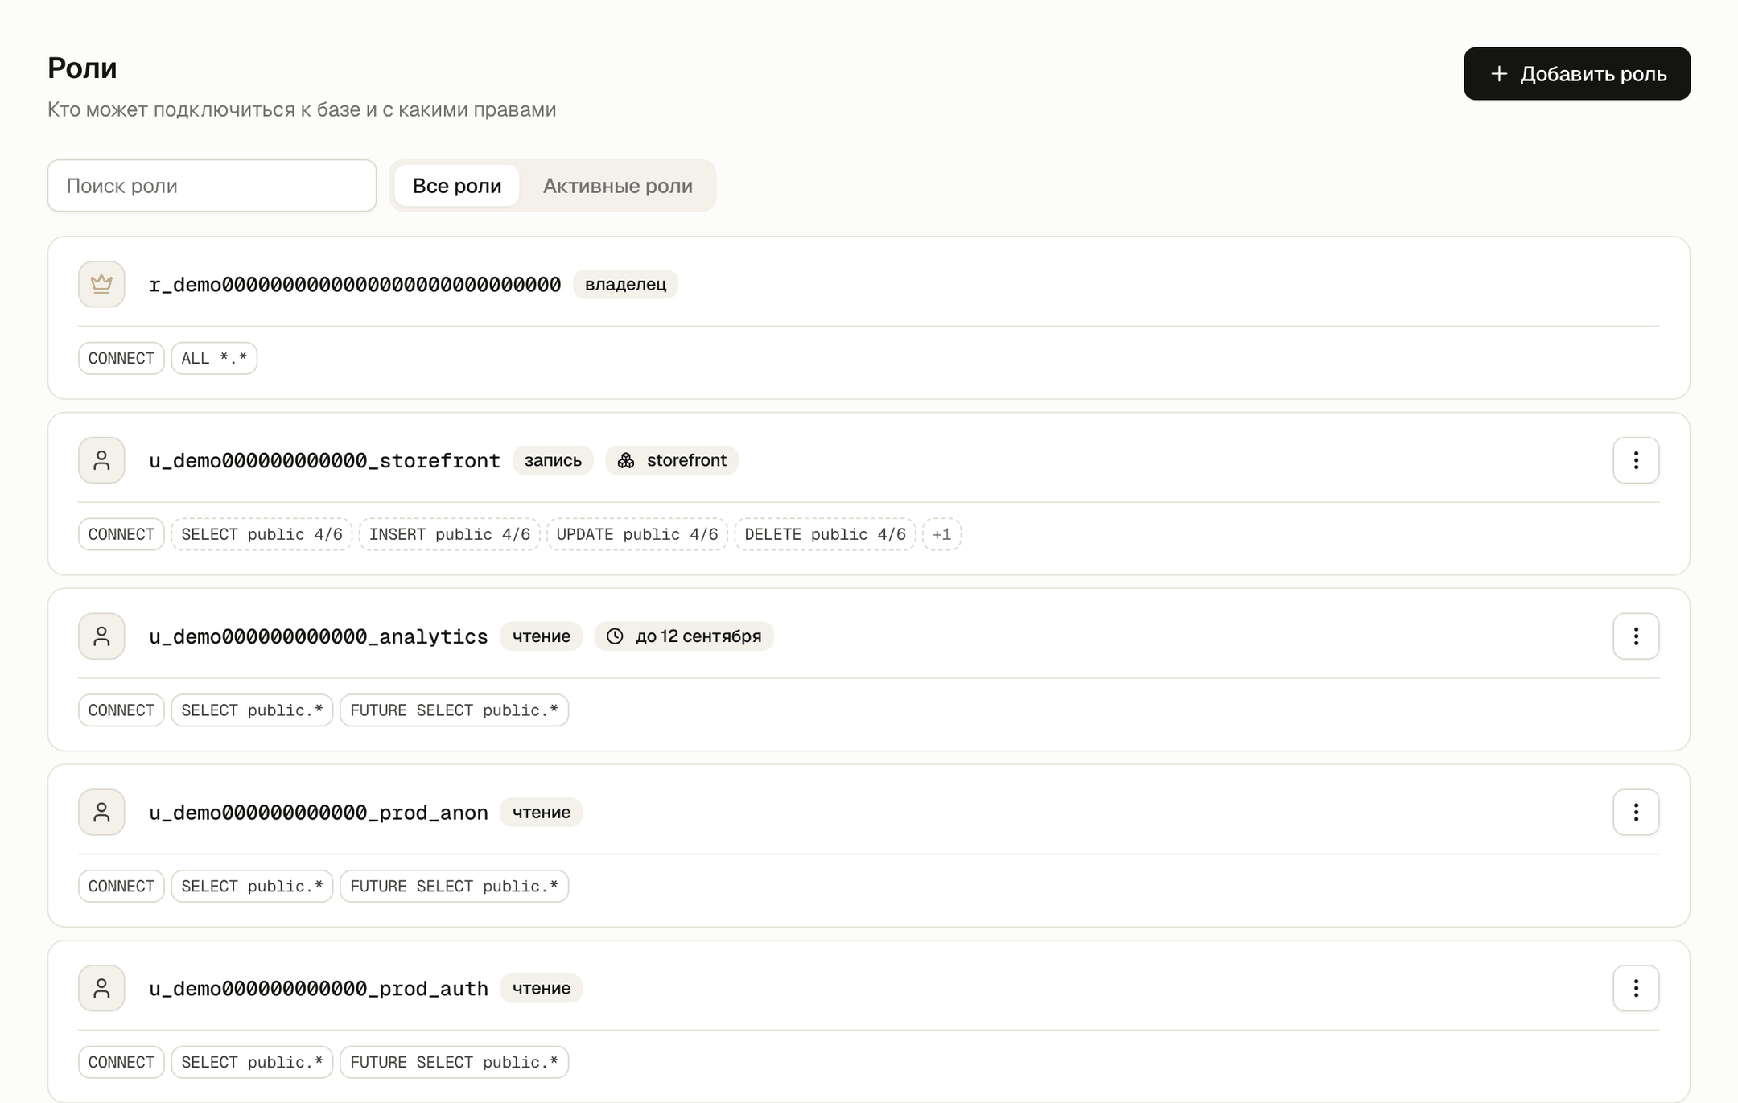The height and width of the screenshot is (1103, 1738).
Task: Click FUTURE SELECT public.* chip of prod_anon role
Action: tap(454, 887)
